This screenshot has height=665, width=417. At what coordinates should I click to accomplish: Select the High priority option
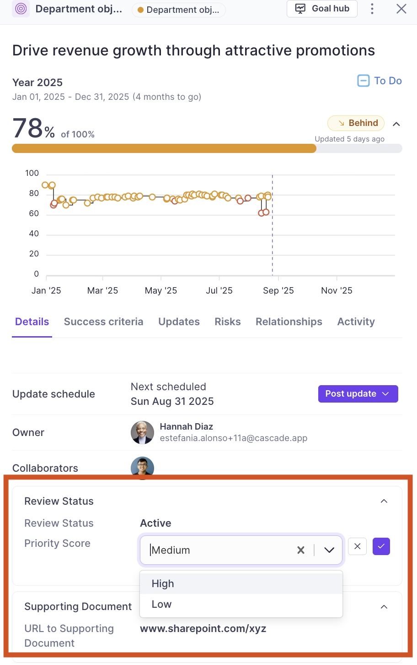click(x=241, y=583)
